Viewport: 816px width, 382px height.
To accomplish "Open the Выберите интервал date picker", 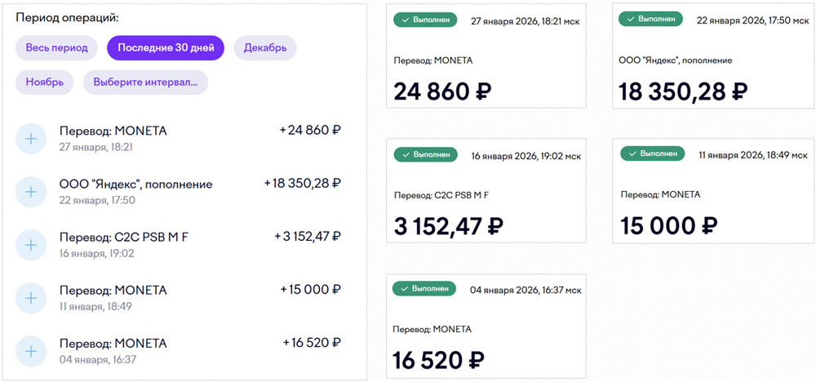I will 145,82.
